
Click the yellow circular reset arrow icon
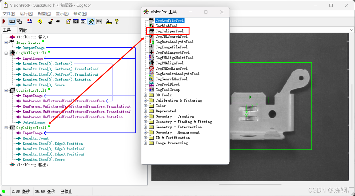point(40,21)
